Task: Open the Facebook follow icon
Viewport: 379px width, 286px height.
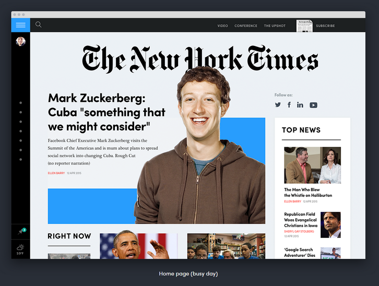Action: coord(289,105)
